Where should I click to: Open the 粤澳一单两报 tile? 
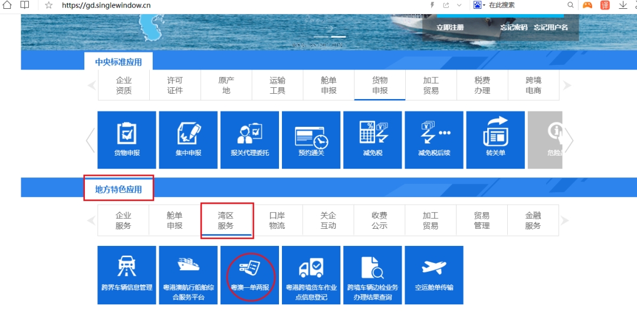point(250,275)
